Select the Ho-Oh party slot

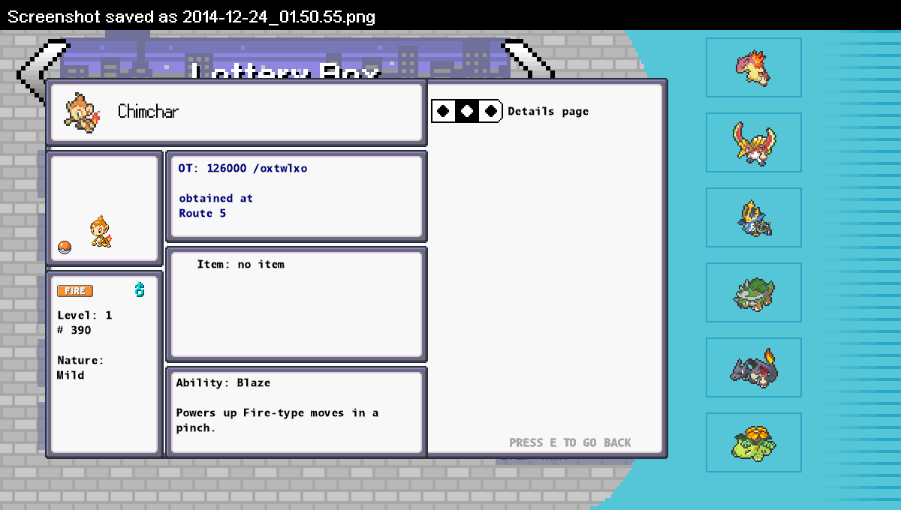tap(753, 142)
